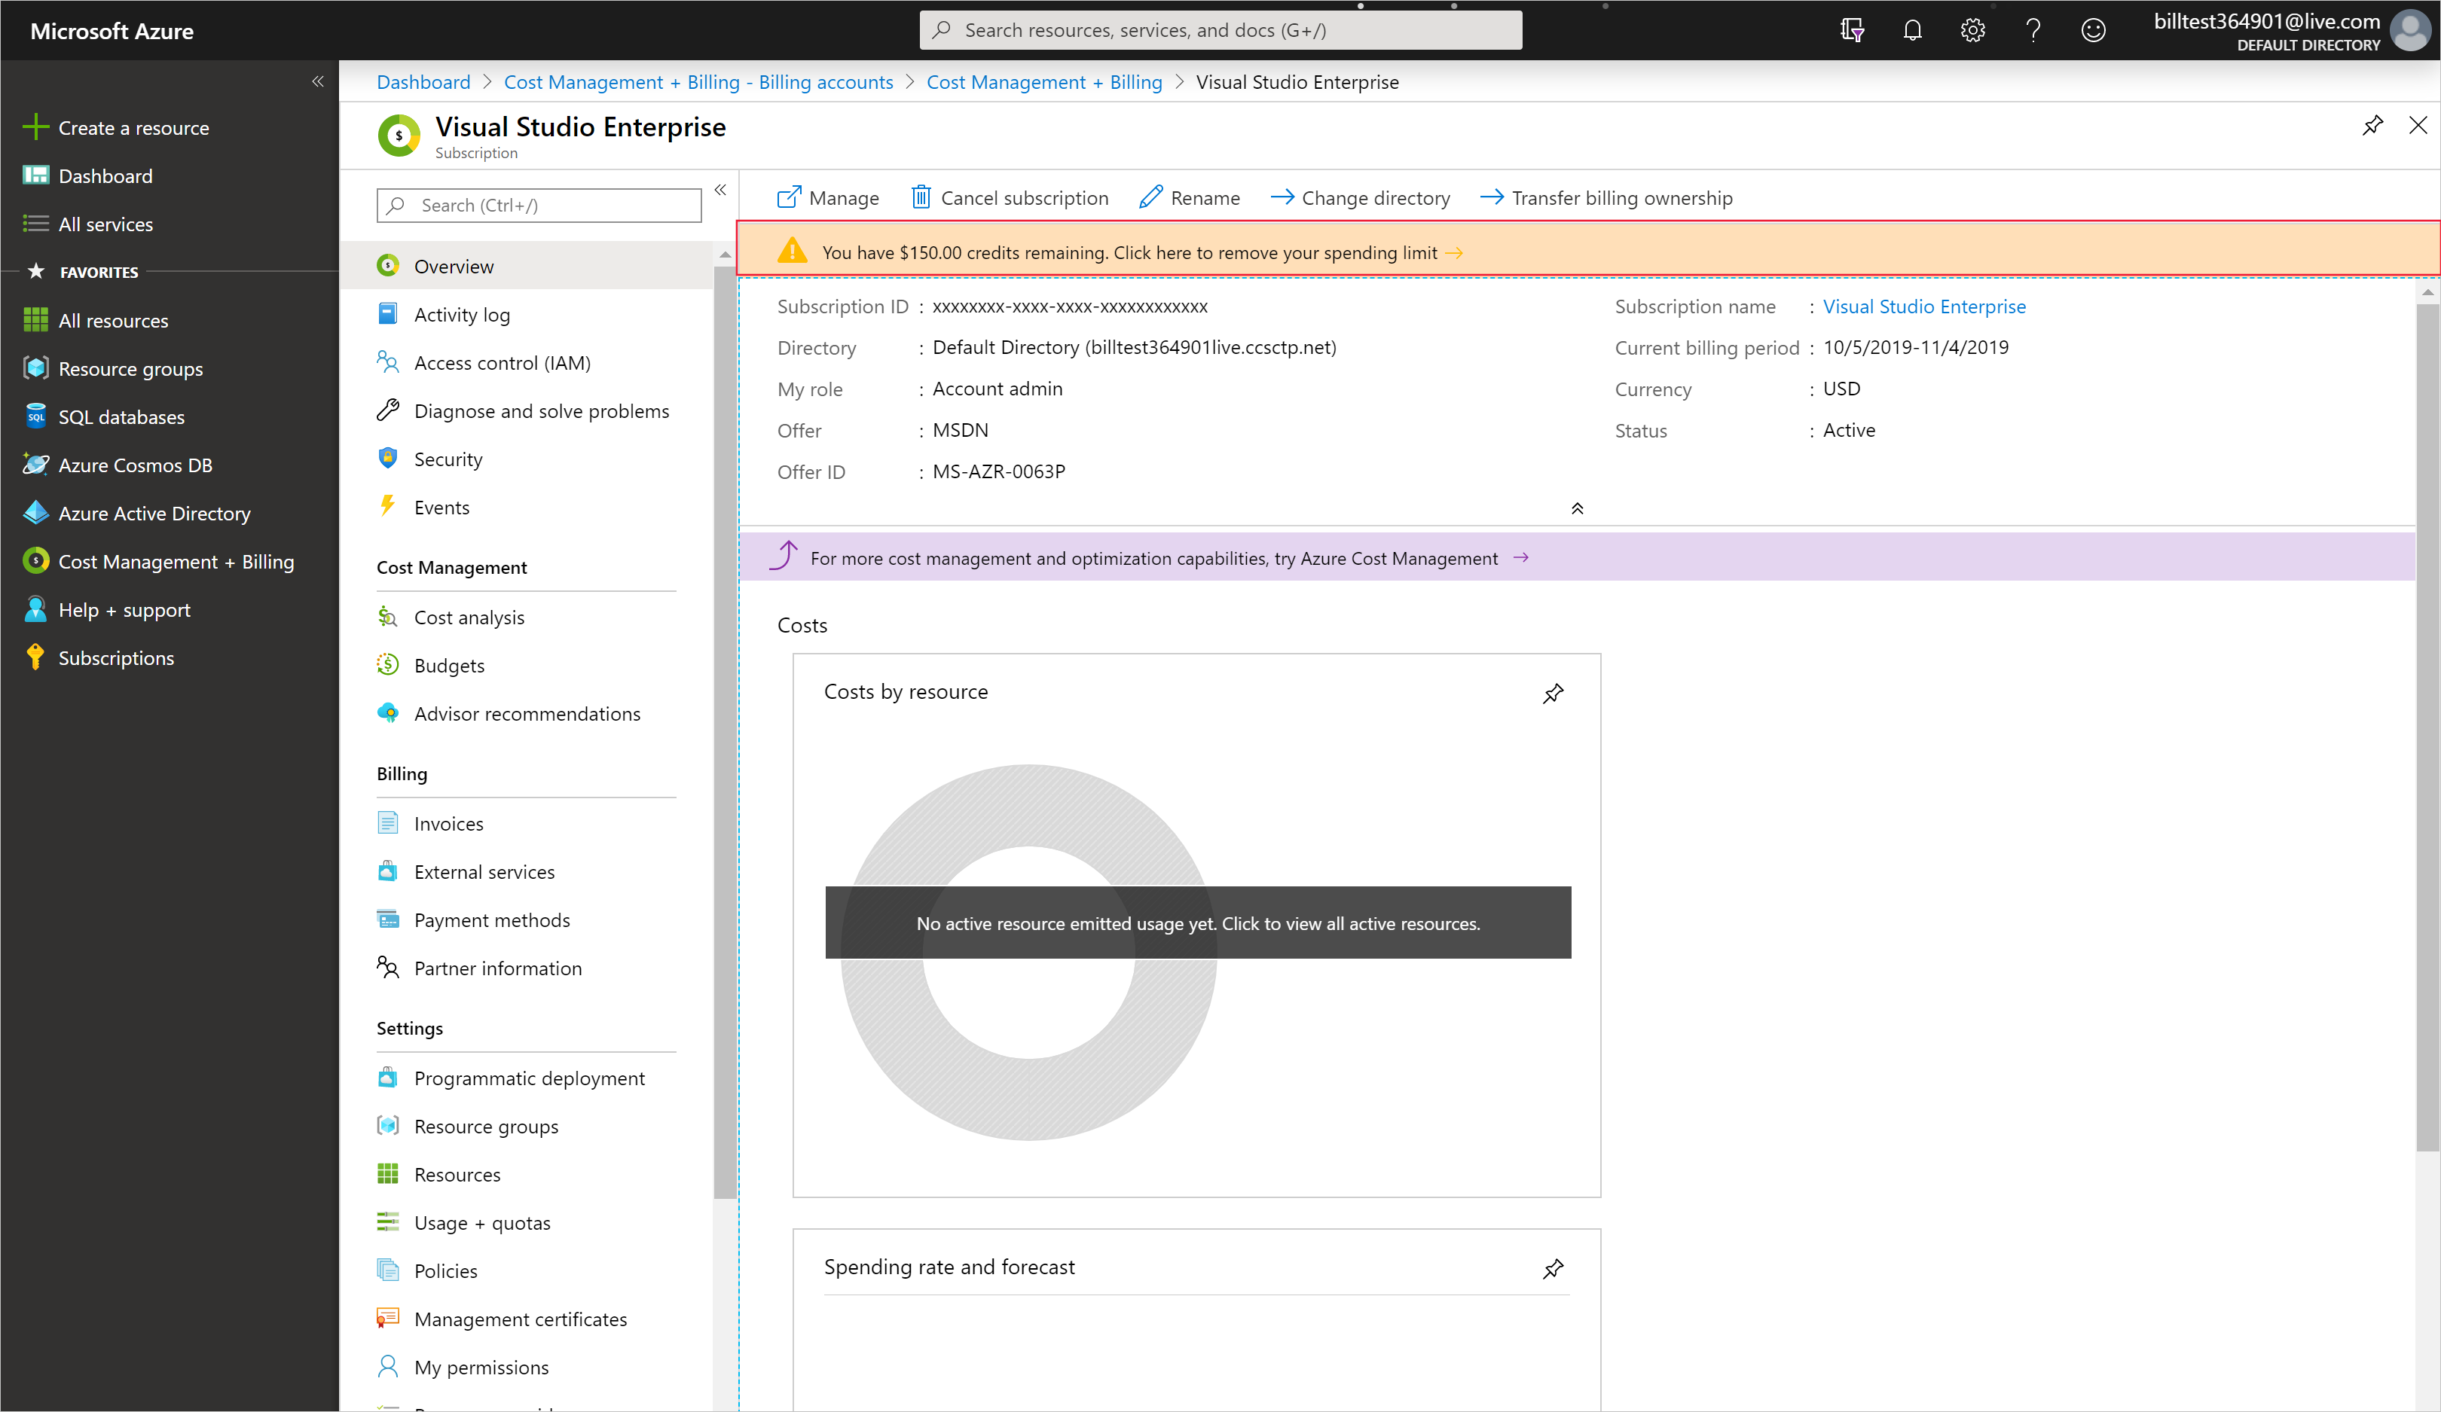This screenshot has height=1412, width=2441.
Task: Open Access control (IAM) in the menu
Action: click(x=502, y=363)
